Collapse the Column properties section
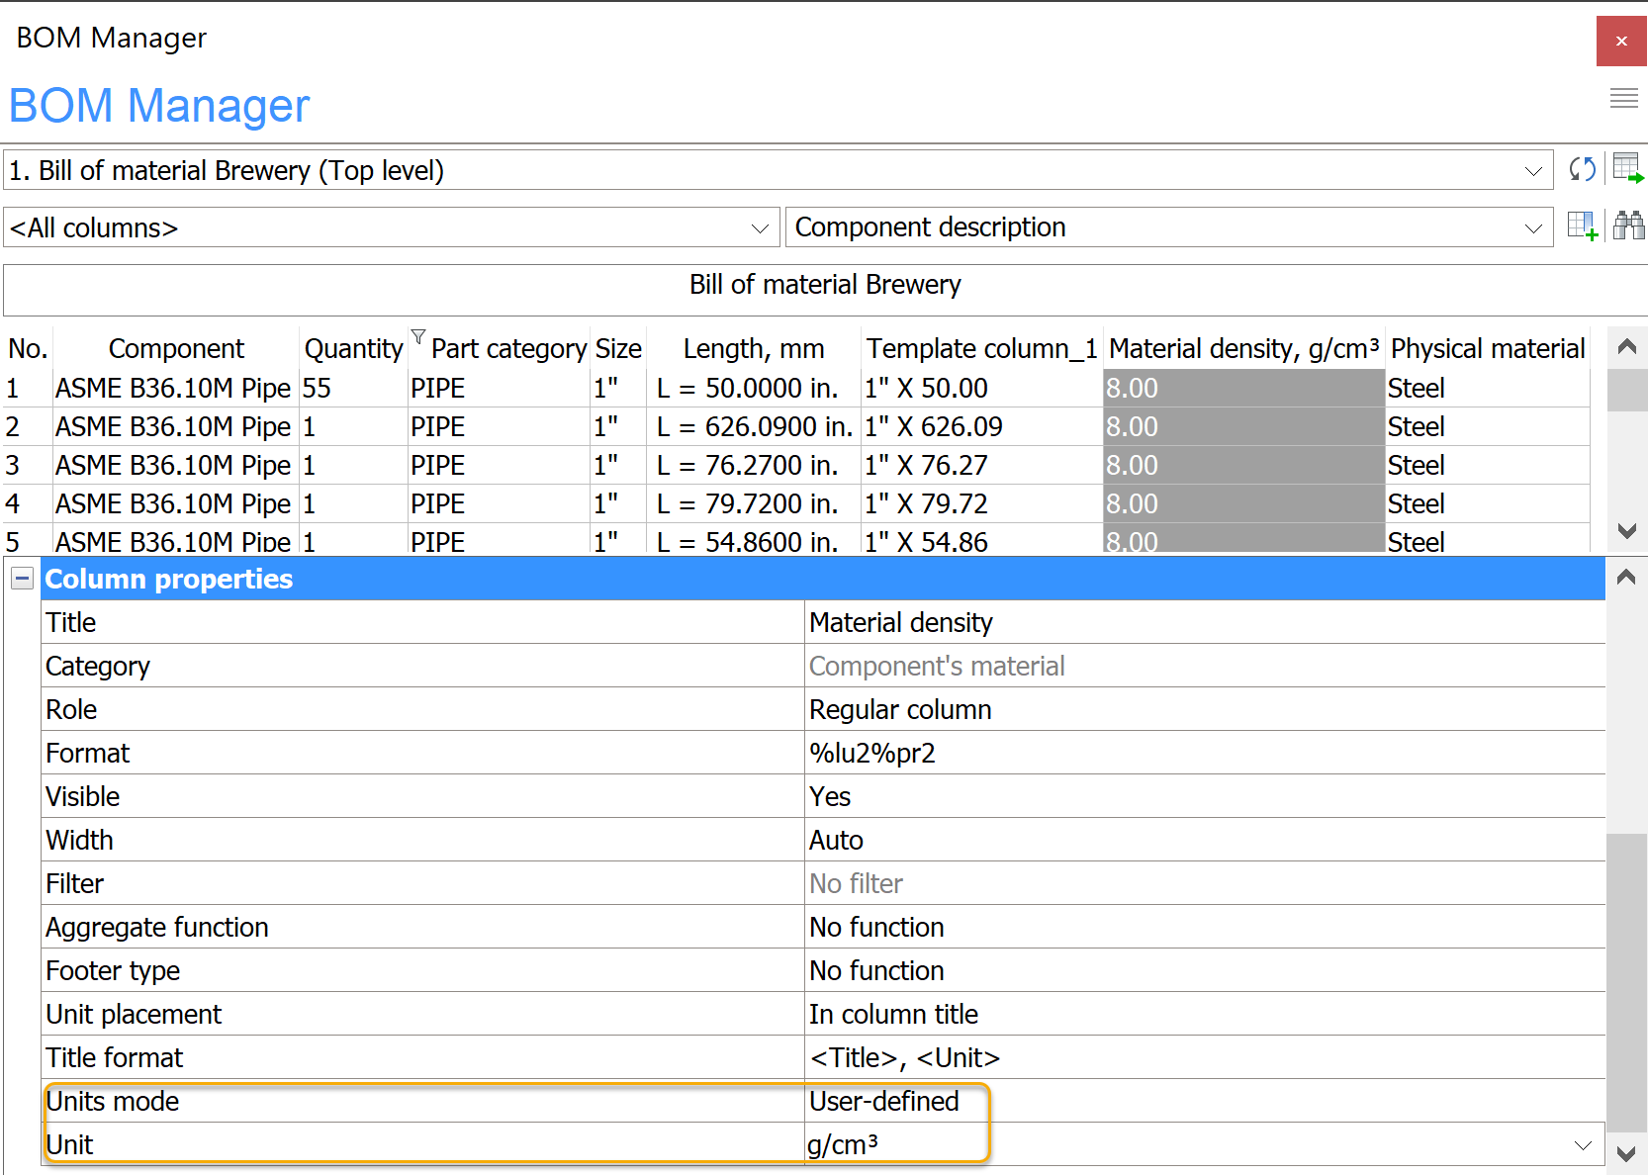Viewport: 1648px width, 1175px height. pyautogui.click(x=22, y=579)
